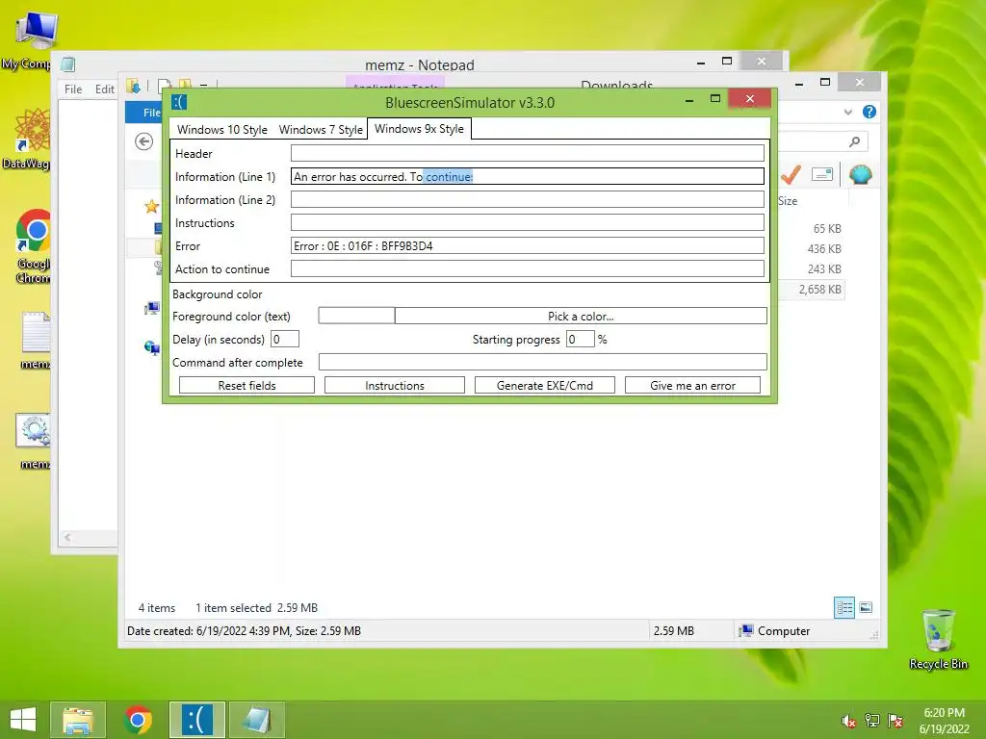Click the Header input field
Image resolution: width=986 pixels, height=739 pixels.
(x=527, y=153)
